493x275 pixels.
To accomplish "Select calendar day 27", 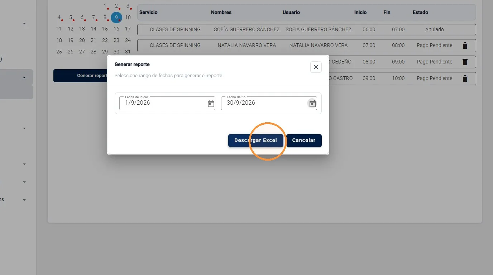I will coord(82,52).
